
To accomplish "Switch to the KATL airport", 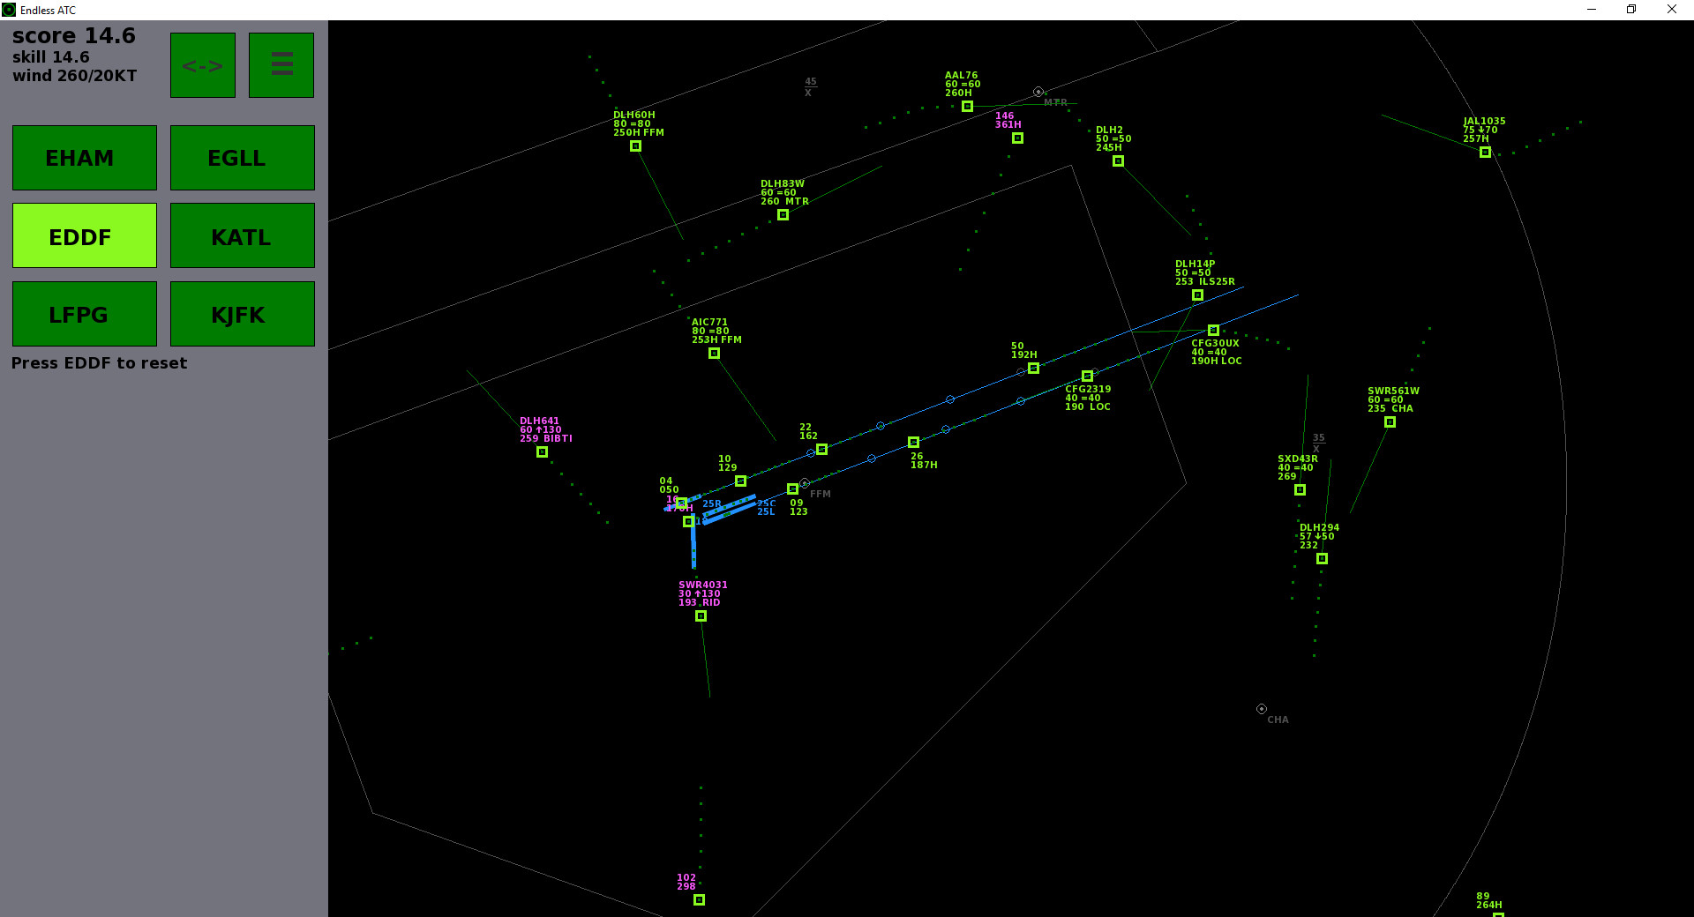I will click(242, 235).
